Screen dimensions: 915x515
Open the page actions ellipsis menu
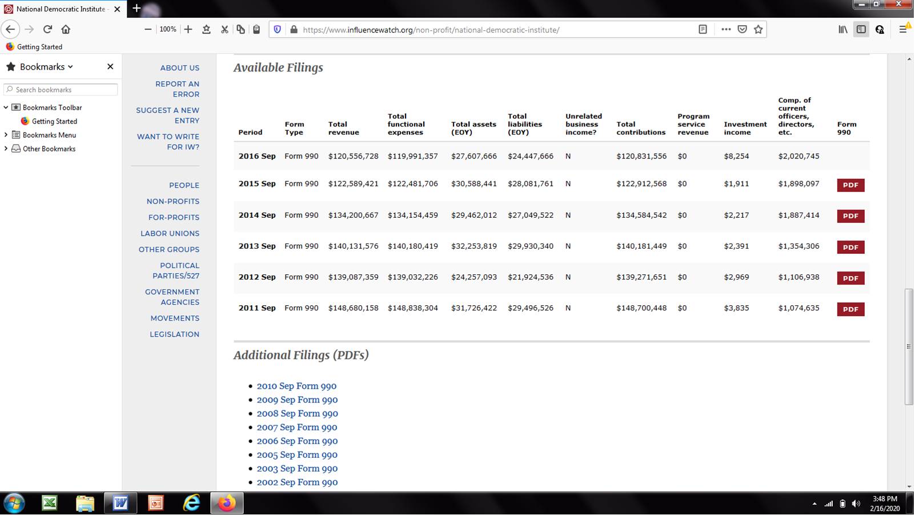(x=726, y=29)
